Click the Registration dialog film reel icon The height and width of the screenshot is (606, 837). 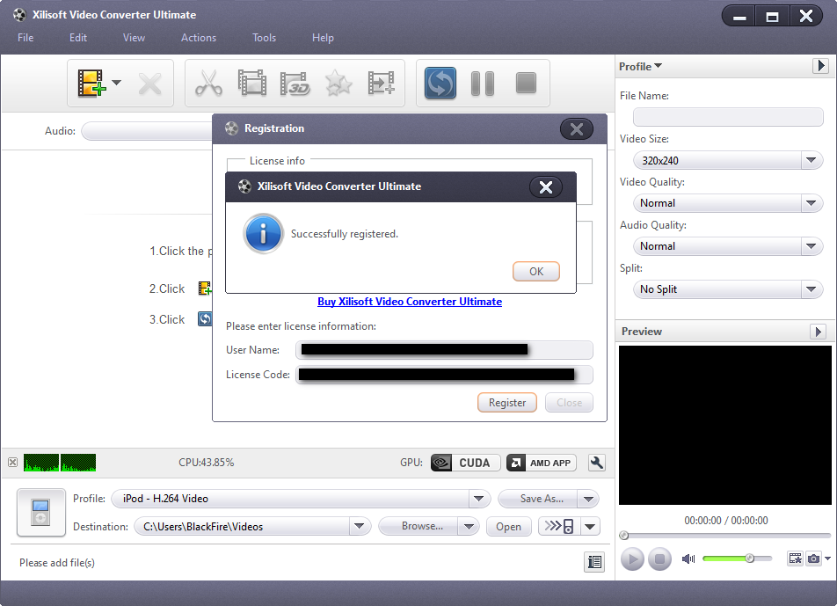click(x=231, y=128)
